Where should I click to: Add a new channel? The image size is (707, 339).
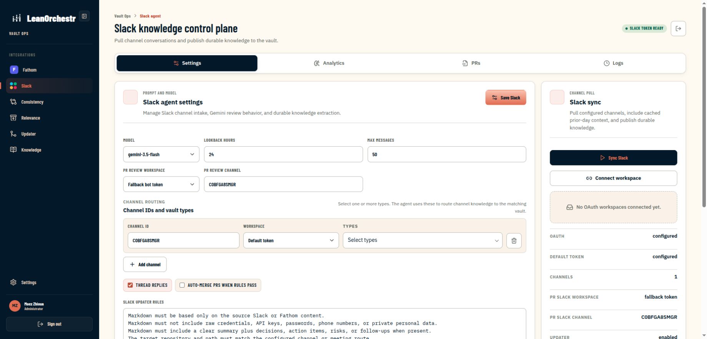pos(145,265)
